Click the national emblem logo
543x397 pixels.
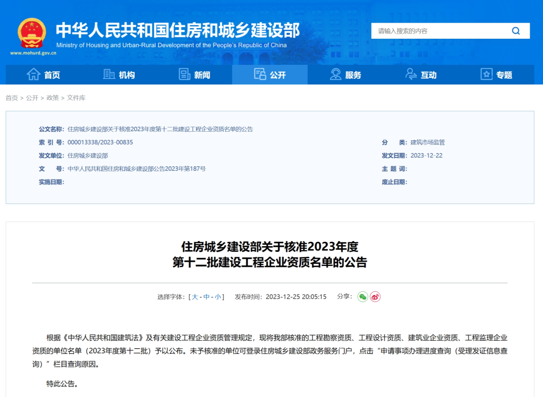pyautogui.click(x=32, y=33)
